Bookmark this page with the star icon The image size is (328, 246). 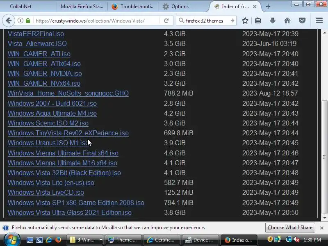(x=245, y=21)
